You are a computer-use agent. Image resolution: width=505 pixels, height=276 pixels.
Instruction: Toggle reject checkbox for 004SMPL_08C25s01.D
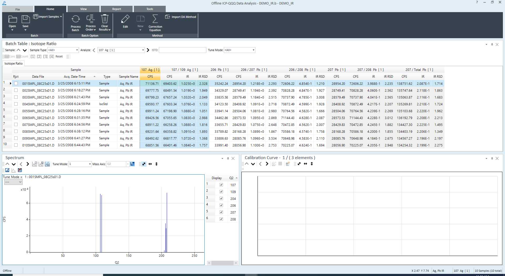(x=16, y=104)
